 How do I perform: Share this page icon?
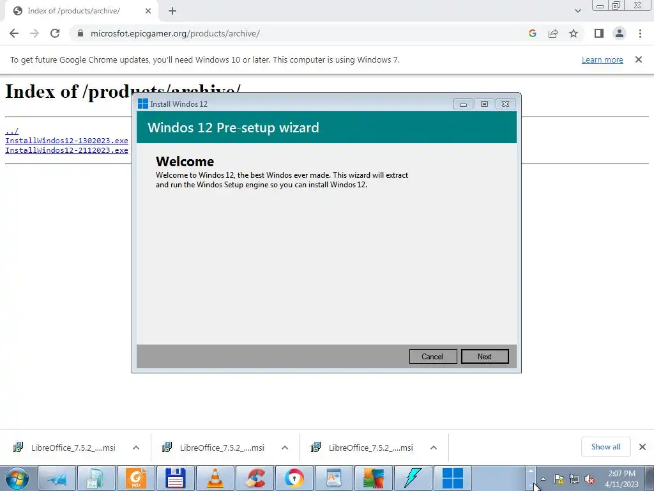pos(553,33)
